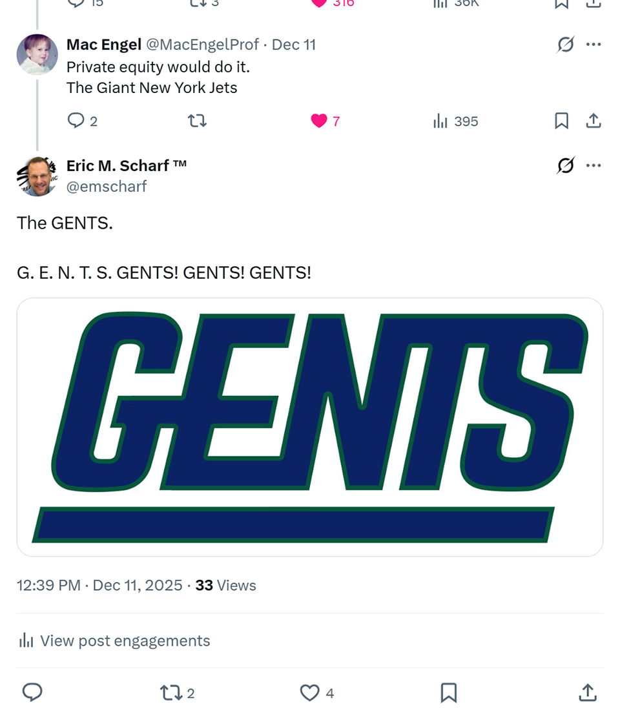The width and height of the screenshot is (620, 720).
Task: Open Mac Engel's profile picture
Action: (37, 54)
